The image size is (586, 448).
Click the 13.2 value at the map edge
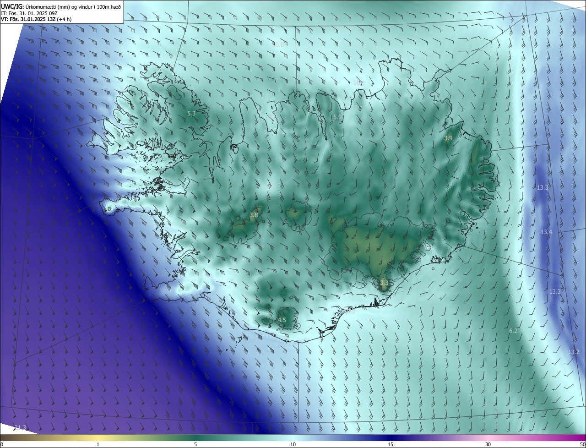point(574,352)
